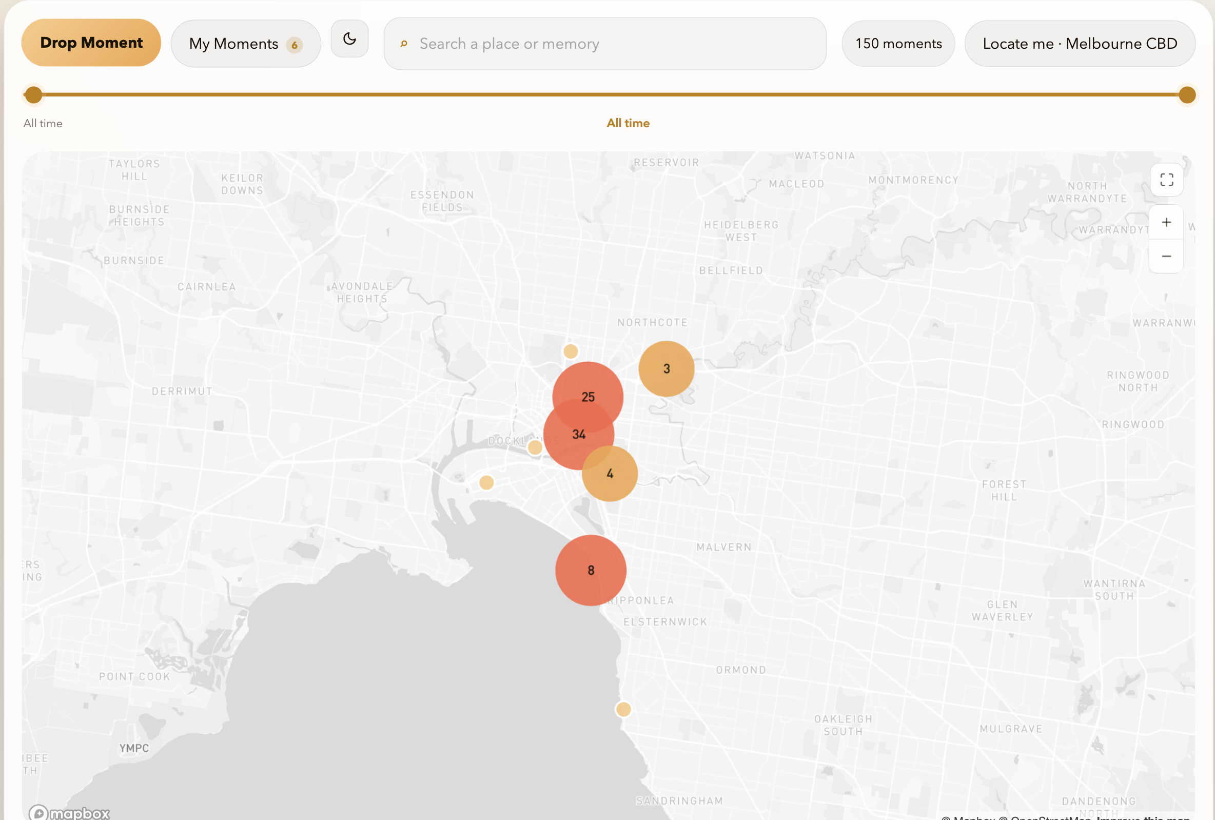The height and width of the screenshot is (820, 1215).
Task: Enter fullscreen map view
Action: click(x=1166, y=180)
